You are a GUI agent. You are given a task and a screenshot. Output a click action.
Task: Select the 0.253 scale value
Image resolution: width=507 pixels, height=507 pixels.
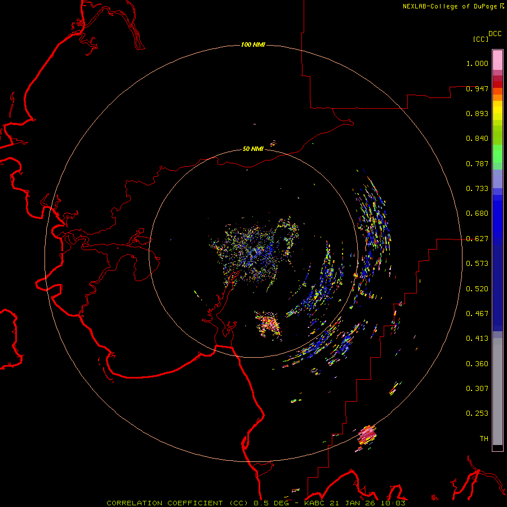tap(477, 413)
